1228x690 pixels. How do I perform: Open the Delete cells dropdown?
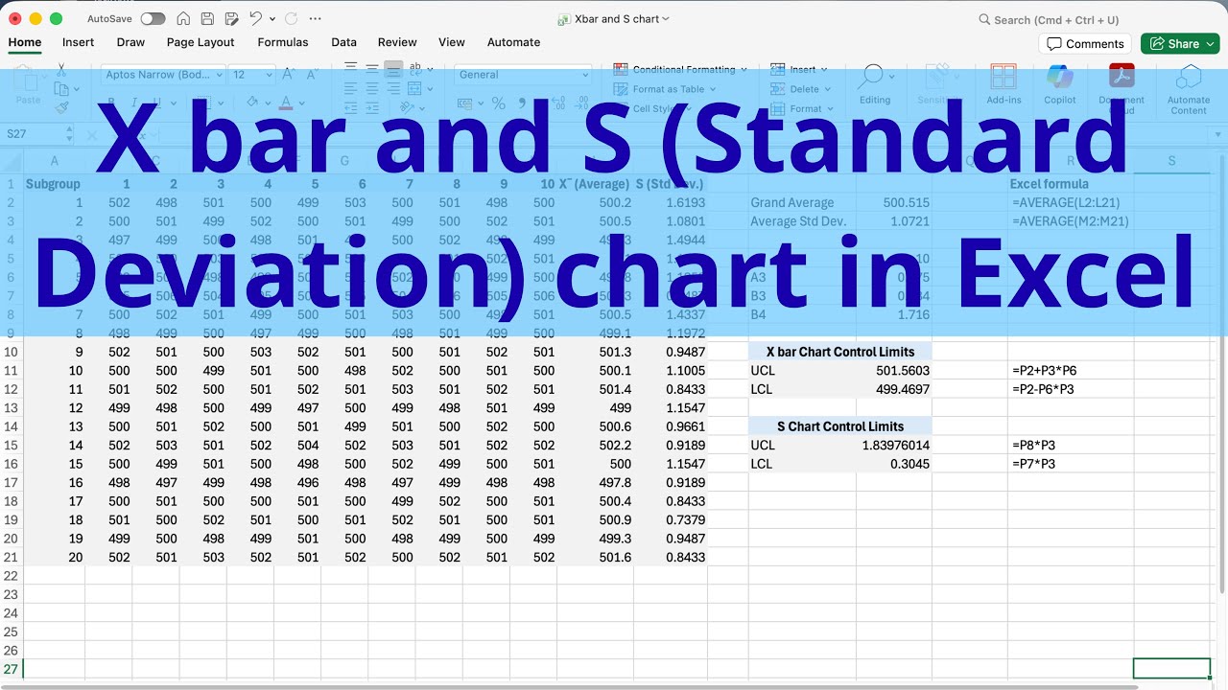point(802,89)
